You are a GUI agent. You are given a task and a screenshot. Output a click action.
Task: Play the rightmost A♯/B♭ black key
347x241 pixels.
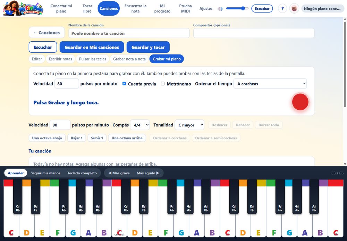pos(314,197)
